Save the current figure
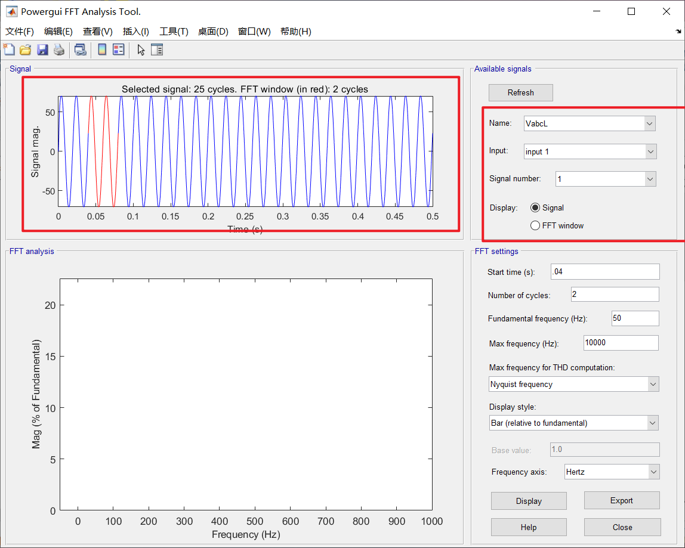This screenshot has width=685, height=548. pos(42,49)
